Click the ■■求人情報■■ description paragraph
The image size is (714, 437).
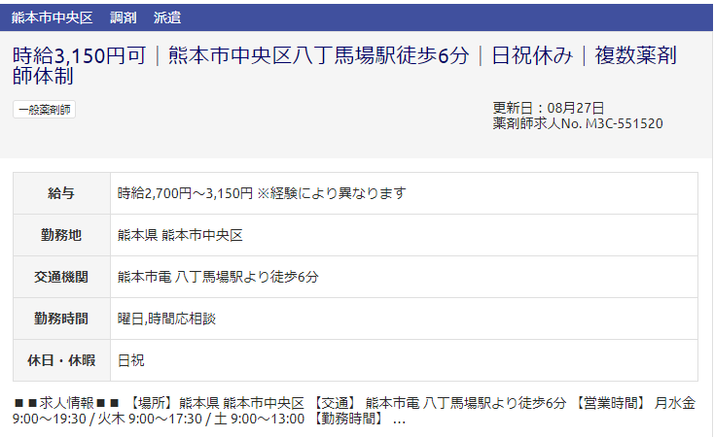(354, 411)
